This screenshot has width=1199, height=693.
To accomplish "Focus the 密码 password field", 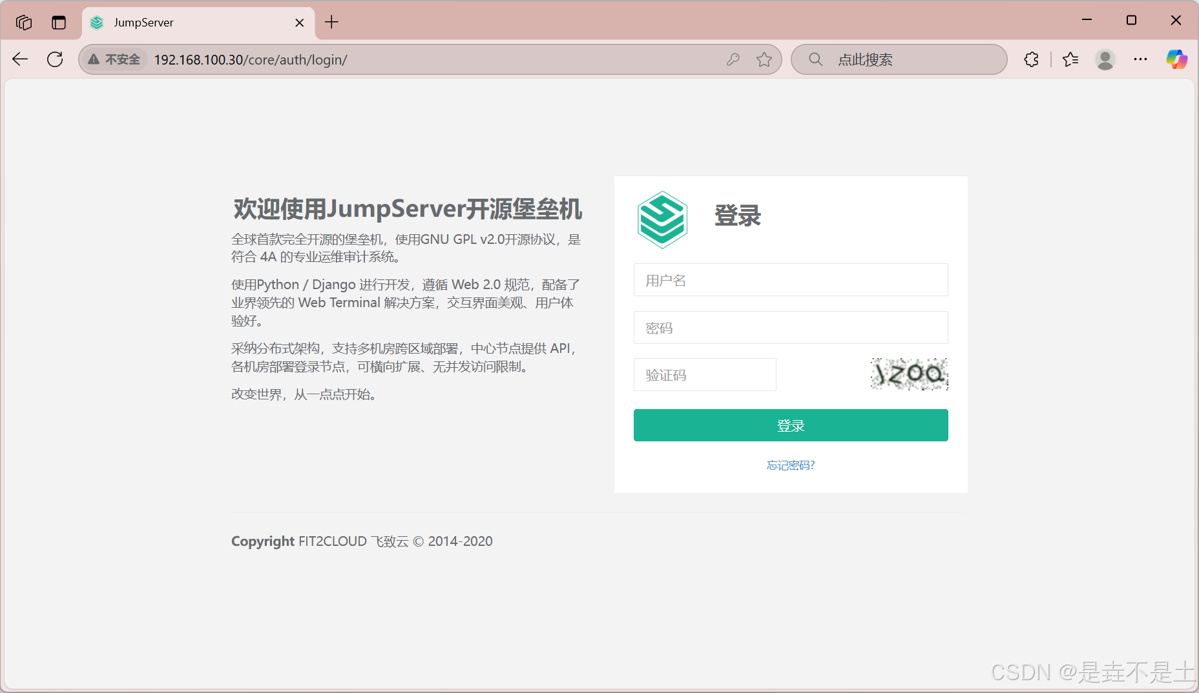I will tap(791, 328).
